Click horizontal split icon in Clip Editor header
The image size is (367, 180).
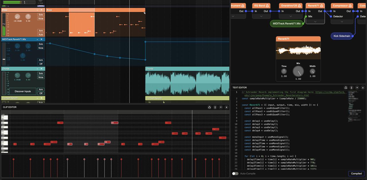click(x=221, y=107)
